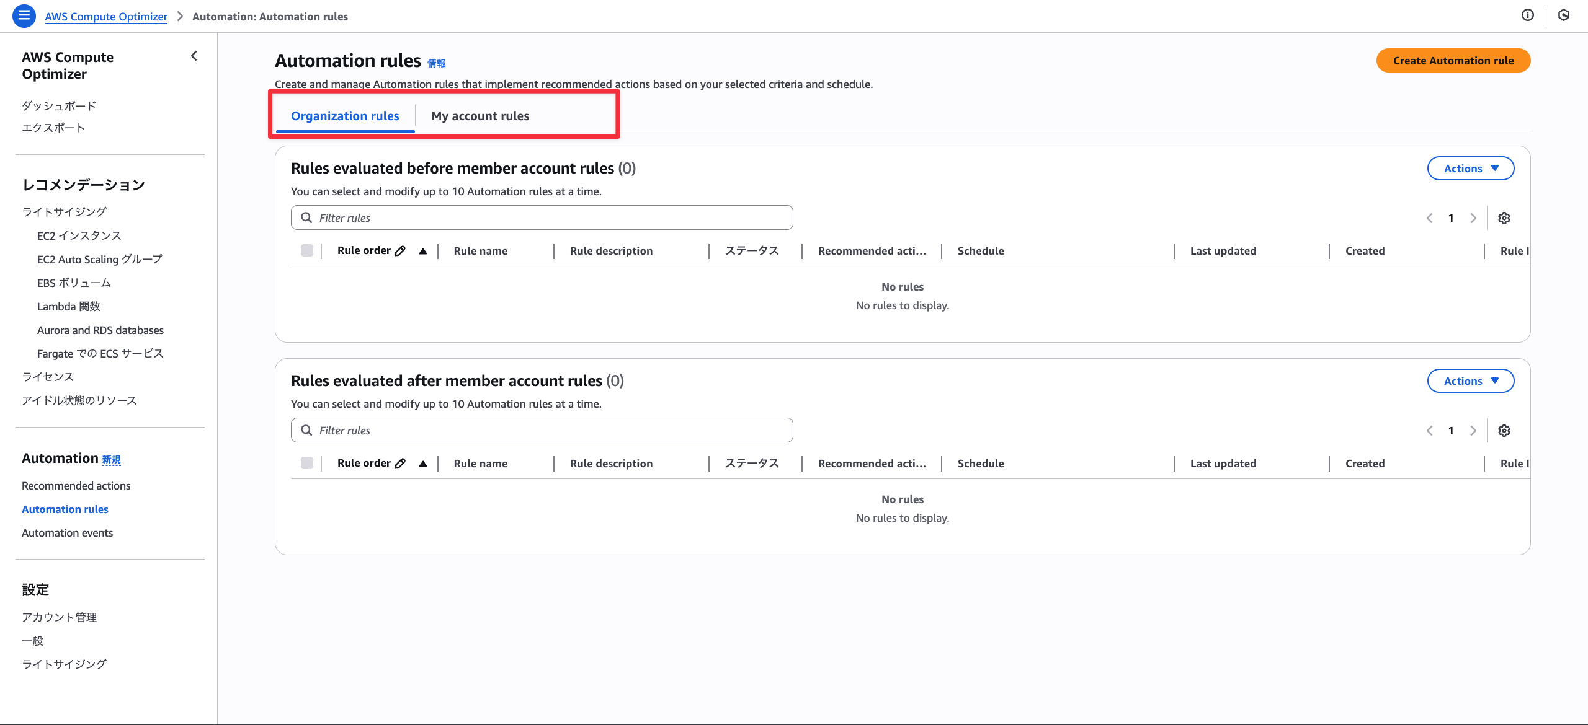Toggle select-all checkbox in before-member rules table
1588x725 pixels.
(306, 250)
